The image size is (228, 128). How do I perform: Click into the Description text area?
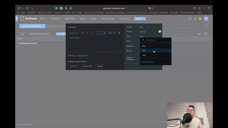(95, 44)
